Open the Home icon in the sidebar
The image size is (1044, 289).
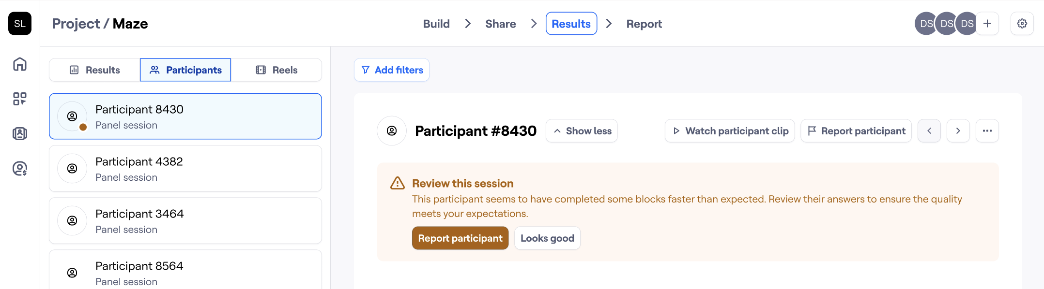coord(20,64)
